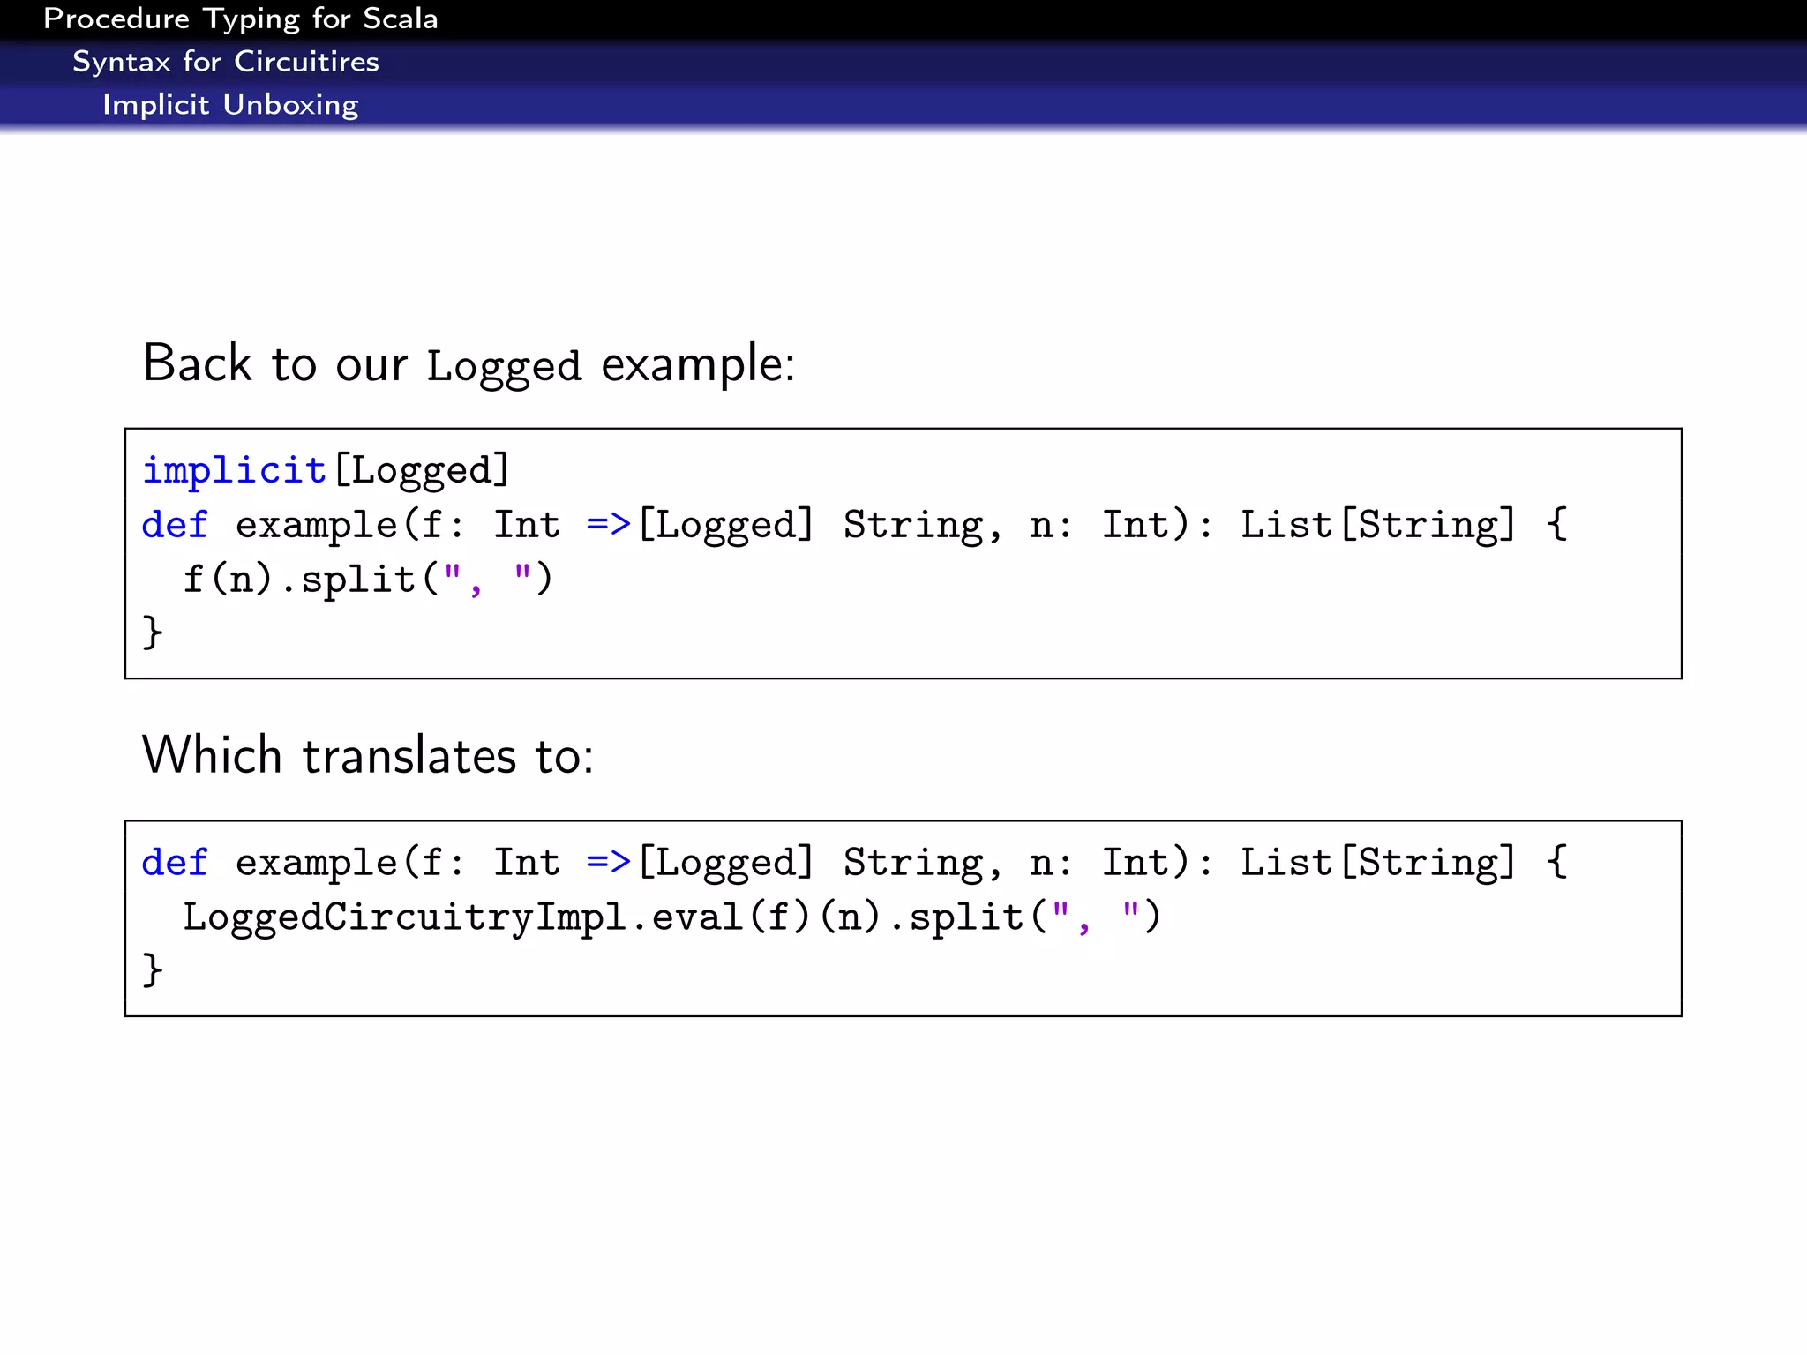This screenshot has height=1355, width=1807.
Task: Click "List[String]" return type in the first code box
Action: point(1377,525)
